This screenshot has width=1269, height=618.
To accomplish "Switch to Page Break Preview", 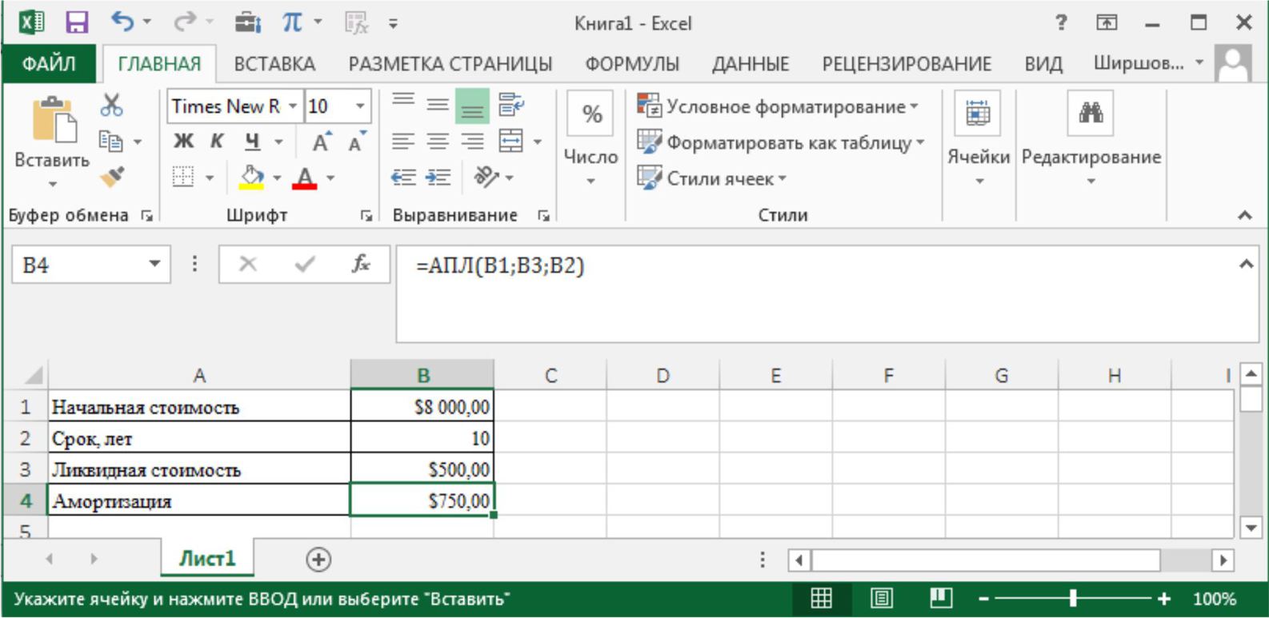I will coord(941,597).
